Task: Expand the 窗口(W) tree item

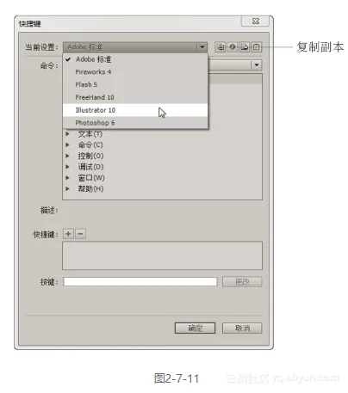Action: click(67, 178)
